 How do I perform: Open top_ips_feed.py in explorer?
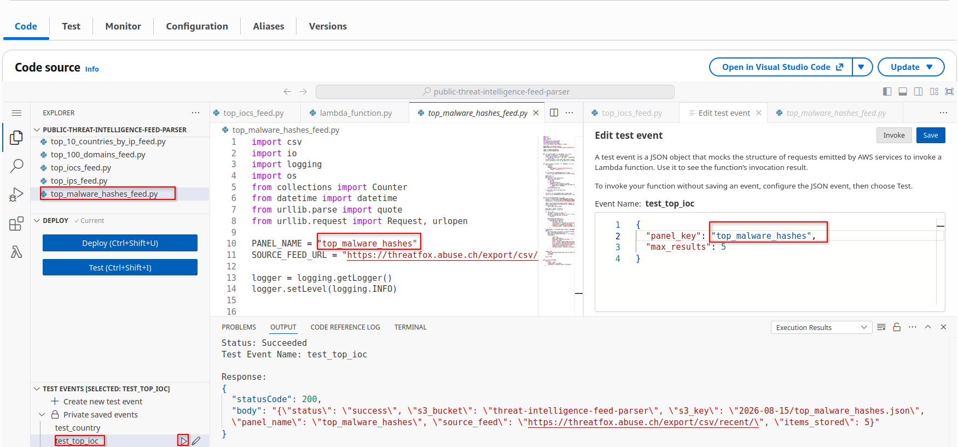click(79, 181)
